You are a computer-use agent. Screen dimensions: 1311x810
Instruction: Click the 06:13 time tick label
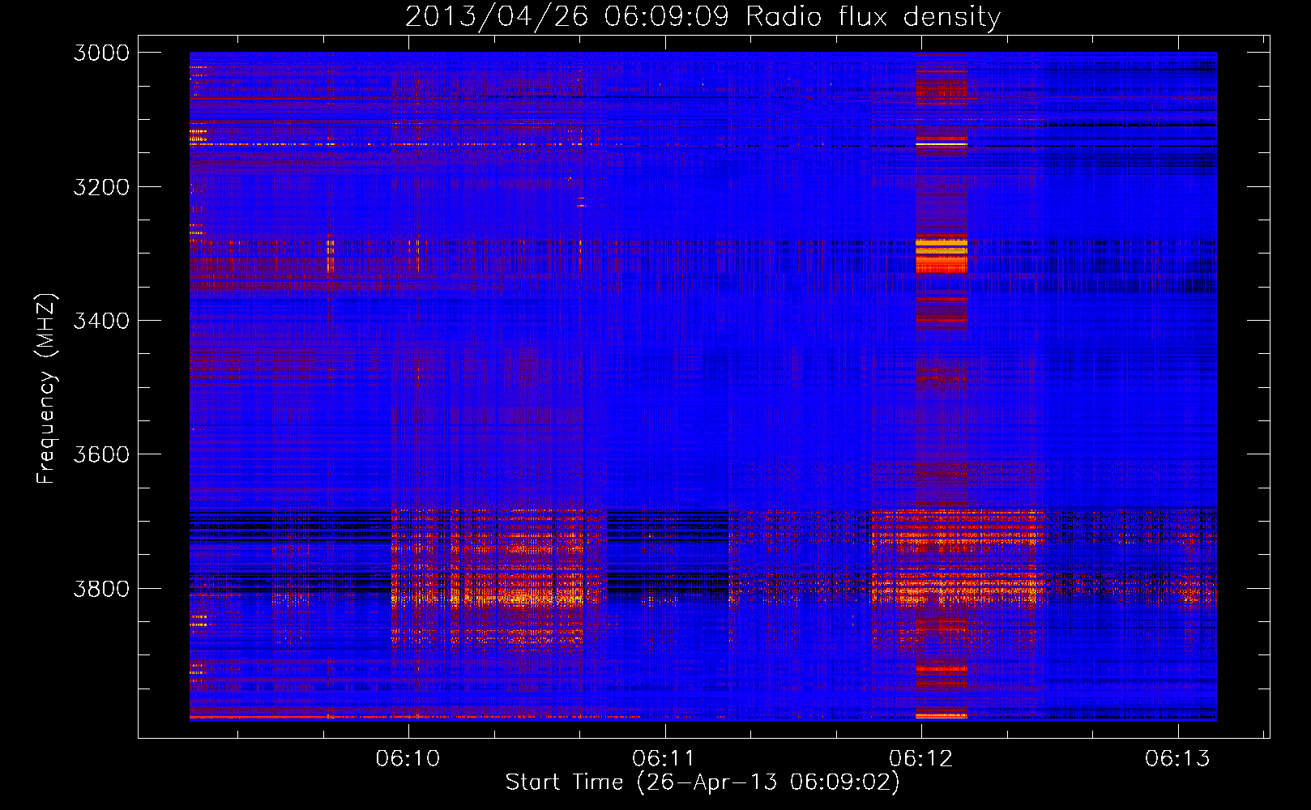(x=1177, y=758)
